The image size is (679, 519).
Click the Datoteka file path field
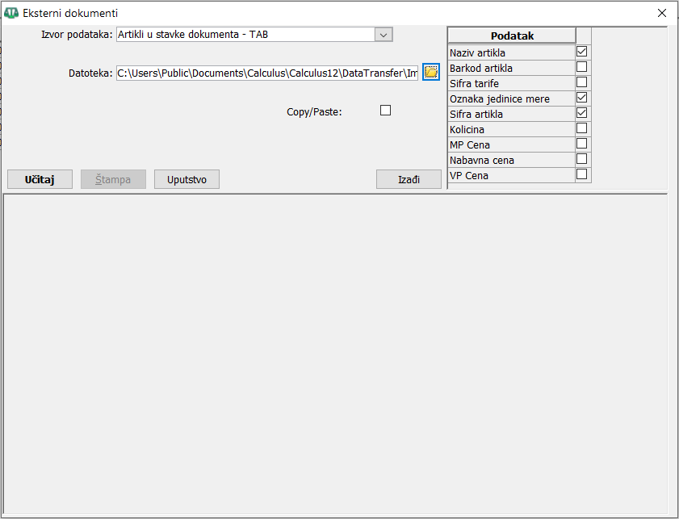point(266,73)
